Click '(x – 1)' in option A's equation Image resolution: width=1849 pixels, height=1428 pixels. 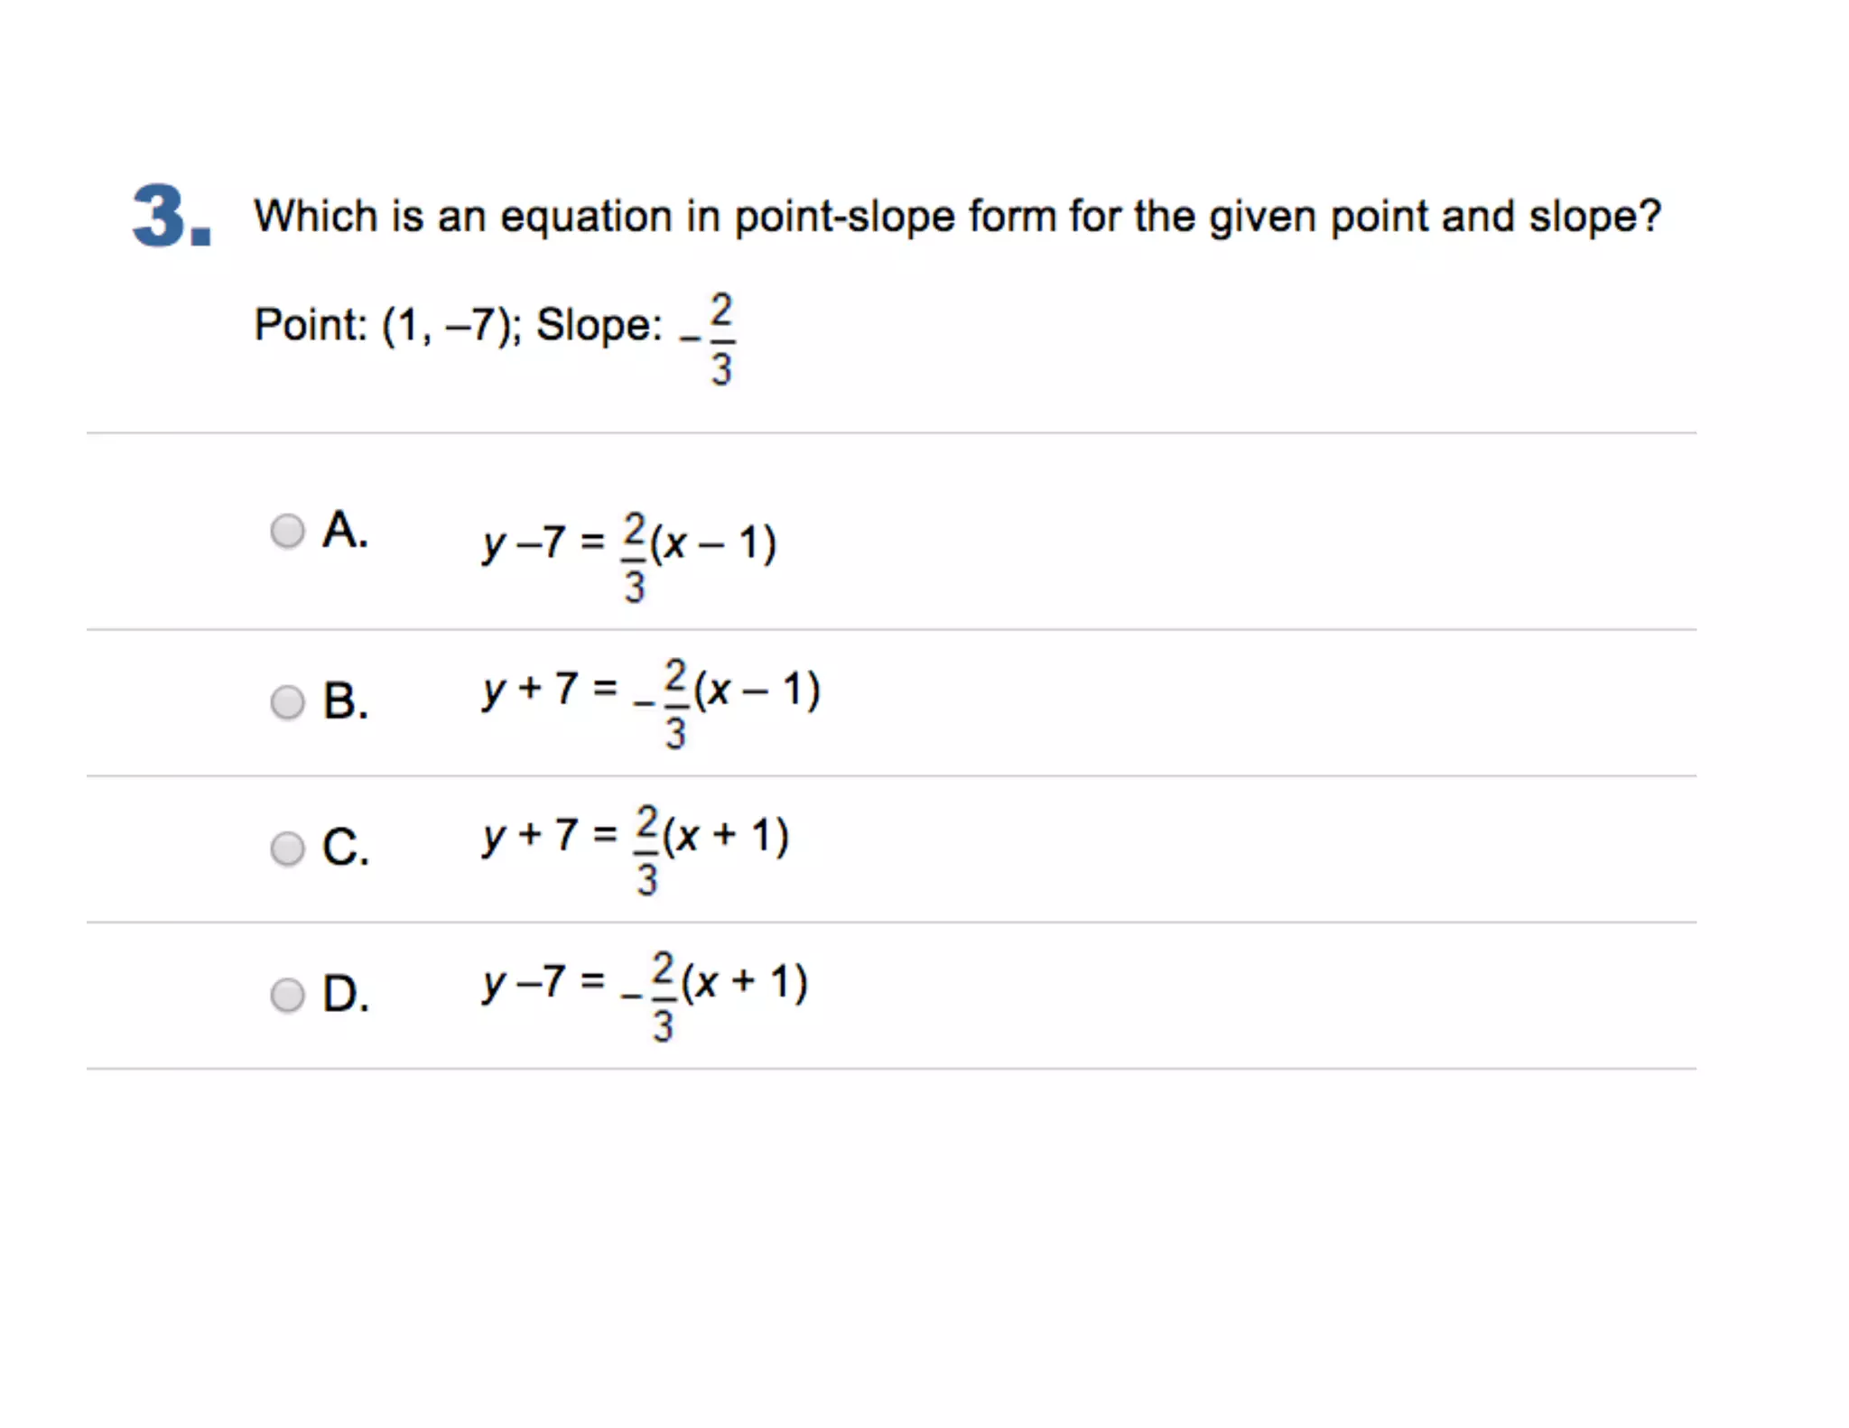(x=713, y=543)
